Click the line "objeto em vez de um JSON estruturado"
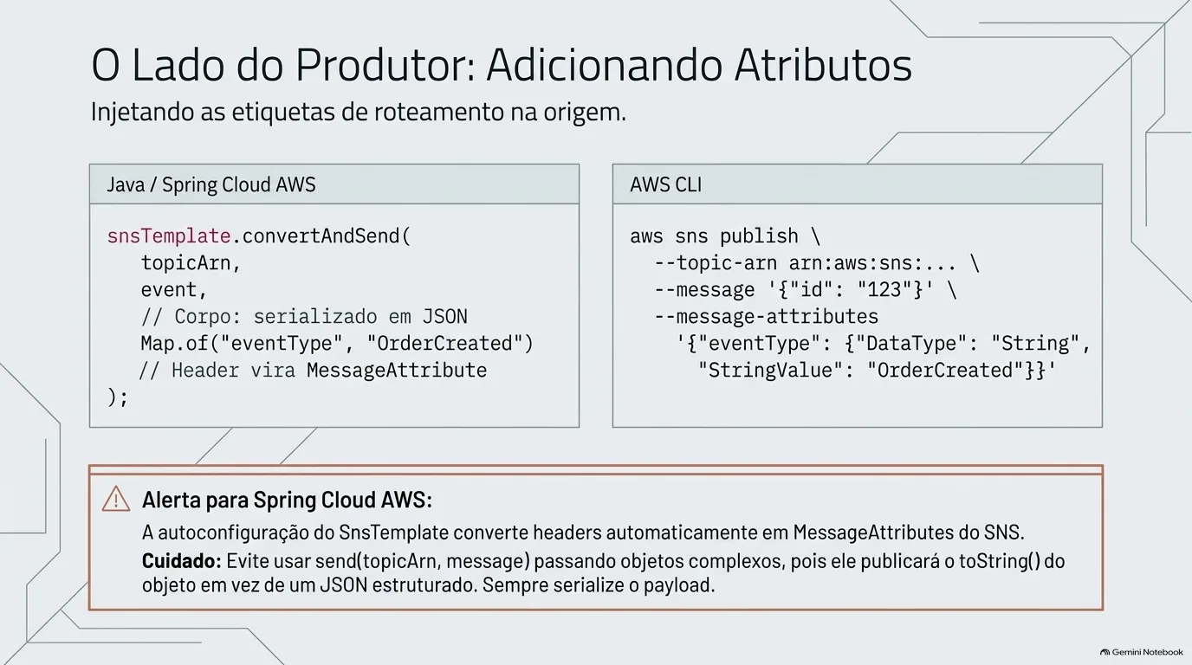 428,584
